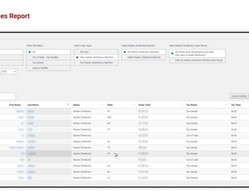Click the PA state cell
This screenshot has height=191, width=249.
109,142
